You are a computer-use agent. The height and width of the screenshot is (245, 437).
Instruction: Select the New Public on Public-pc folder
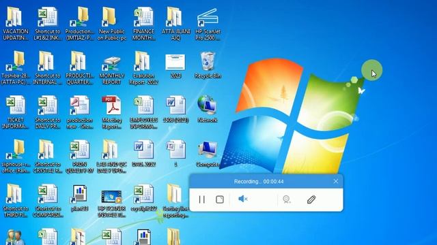tap(111, 24)
